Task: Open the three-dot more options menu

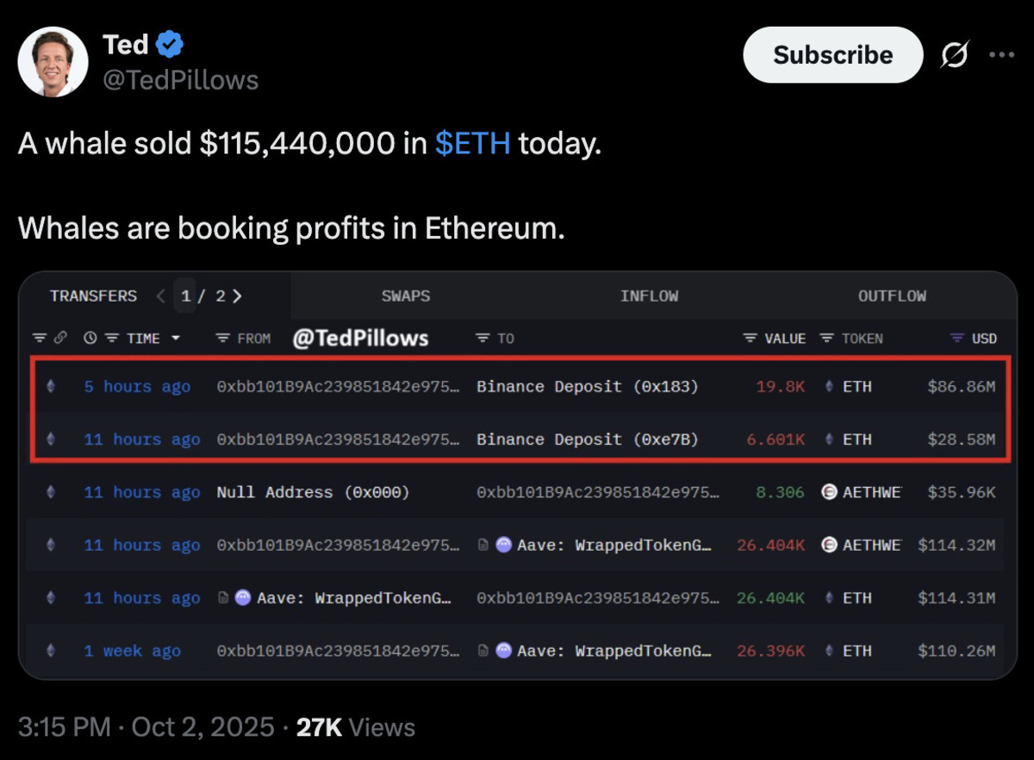Action: click(x=1002, y=55)
